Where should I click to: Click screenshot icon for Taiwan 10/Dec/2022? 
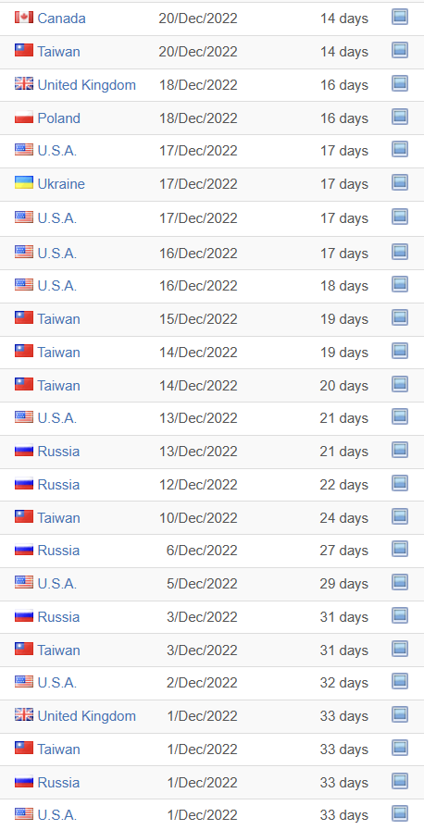400,516
